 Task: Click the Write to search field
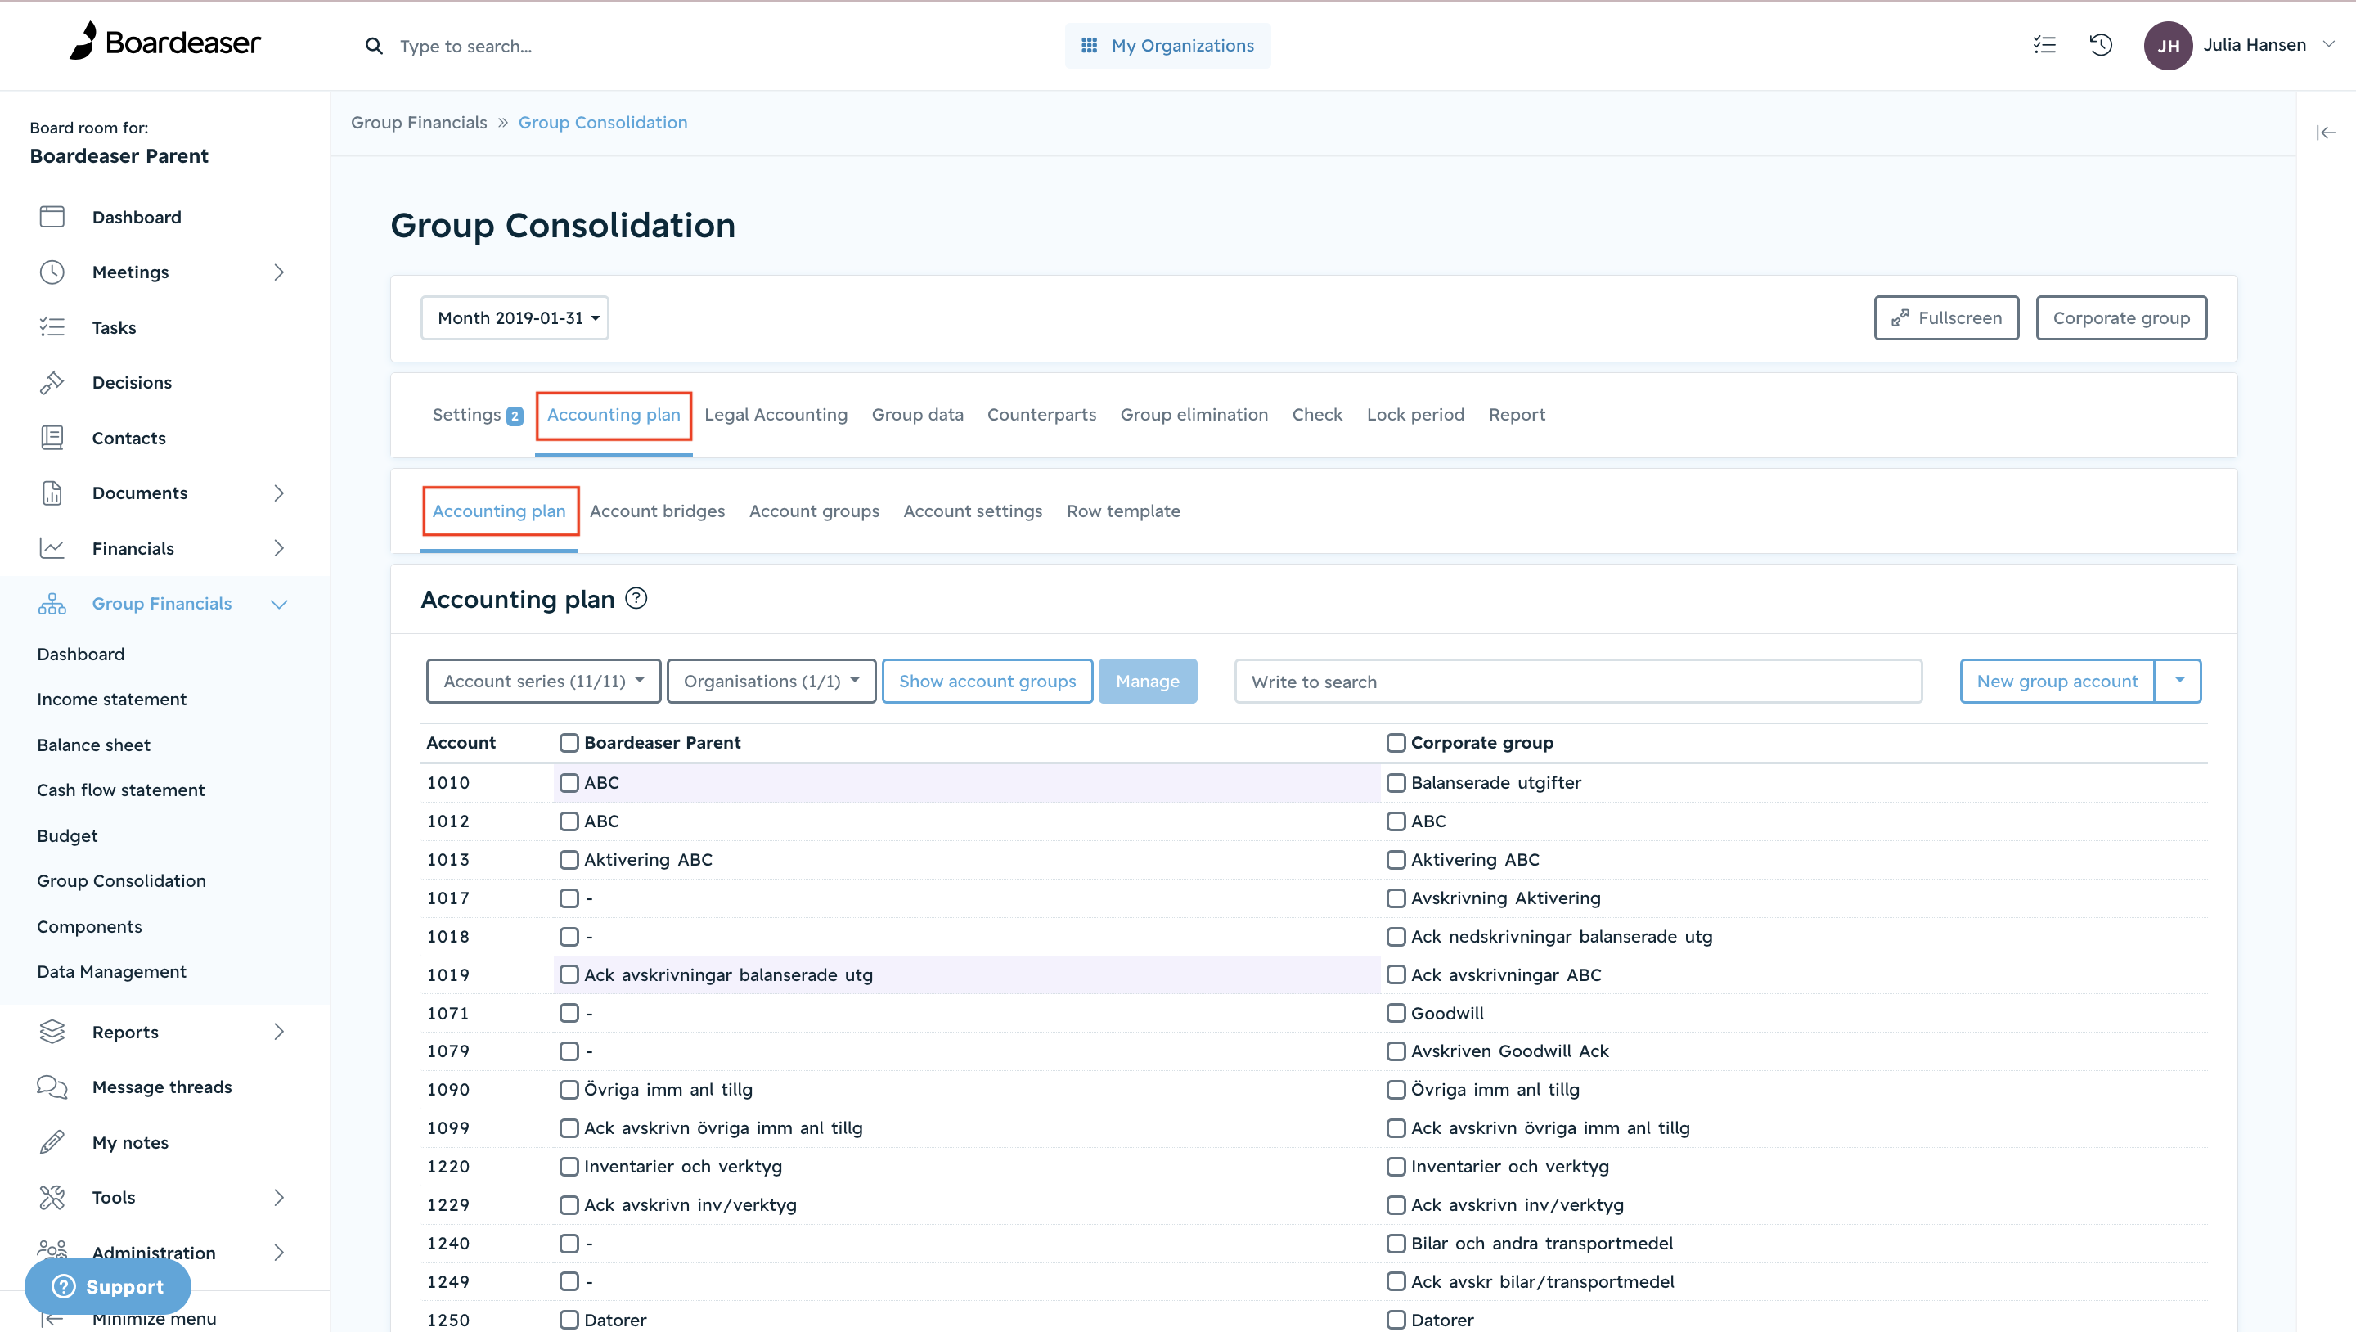click(x=1578, y=682)
